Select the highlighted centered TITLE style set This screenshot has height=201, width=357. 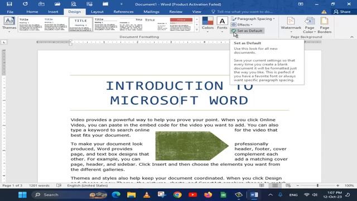coord(81,25)
